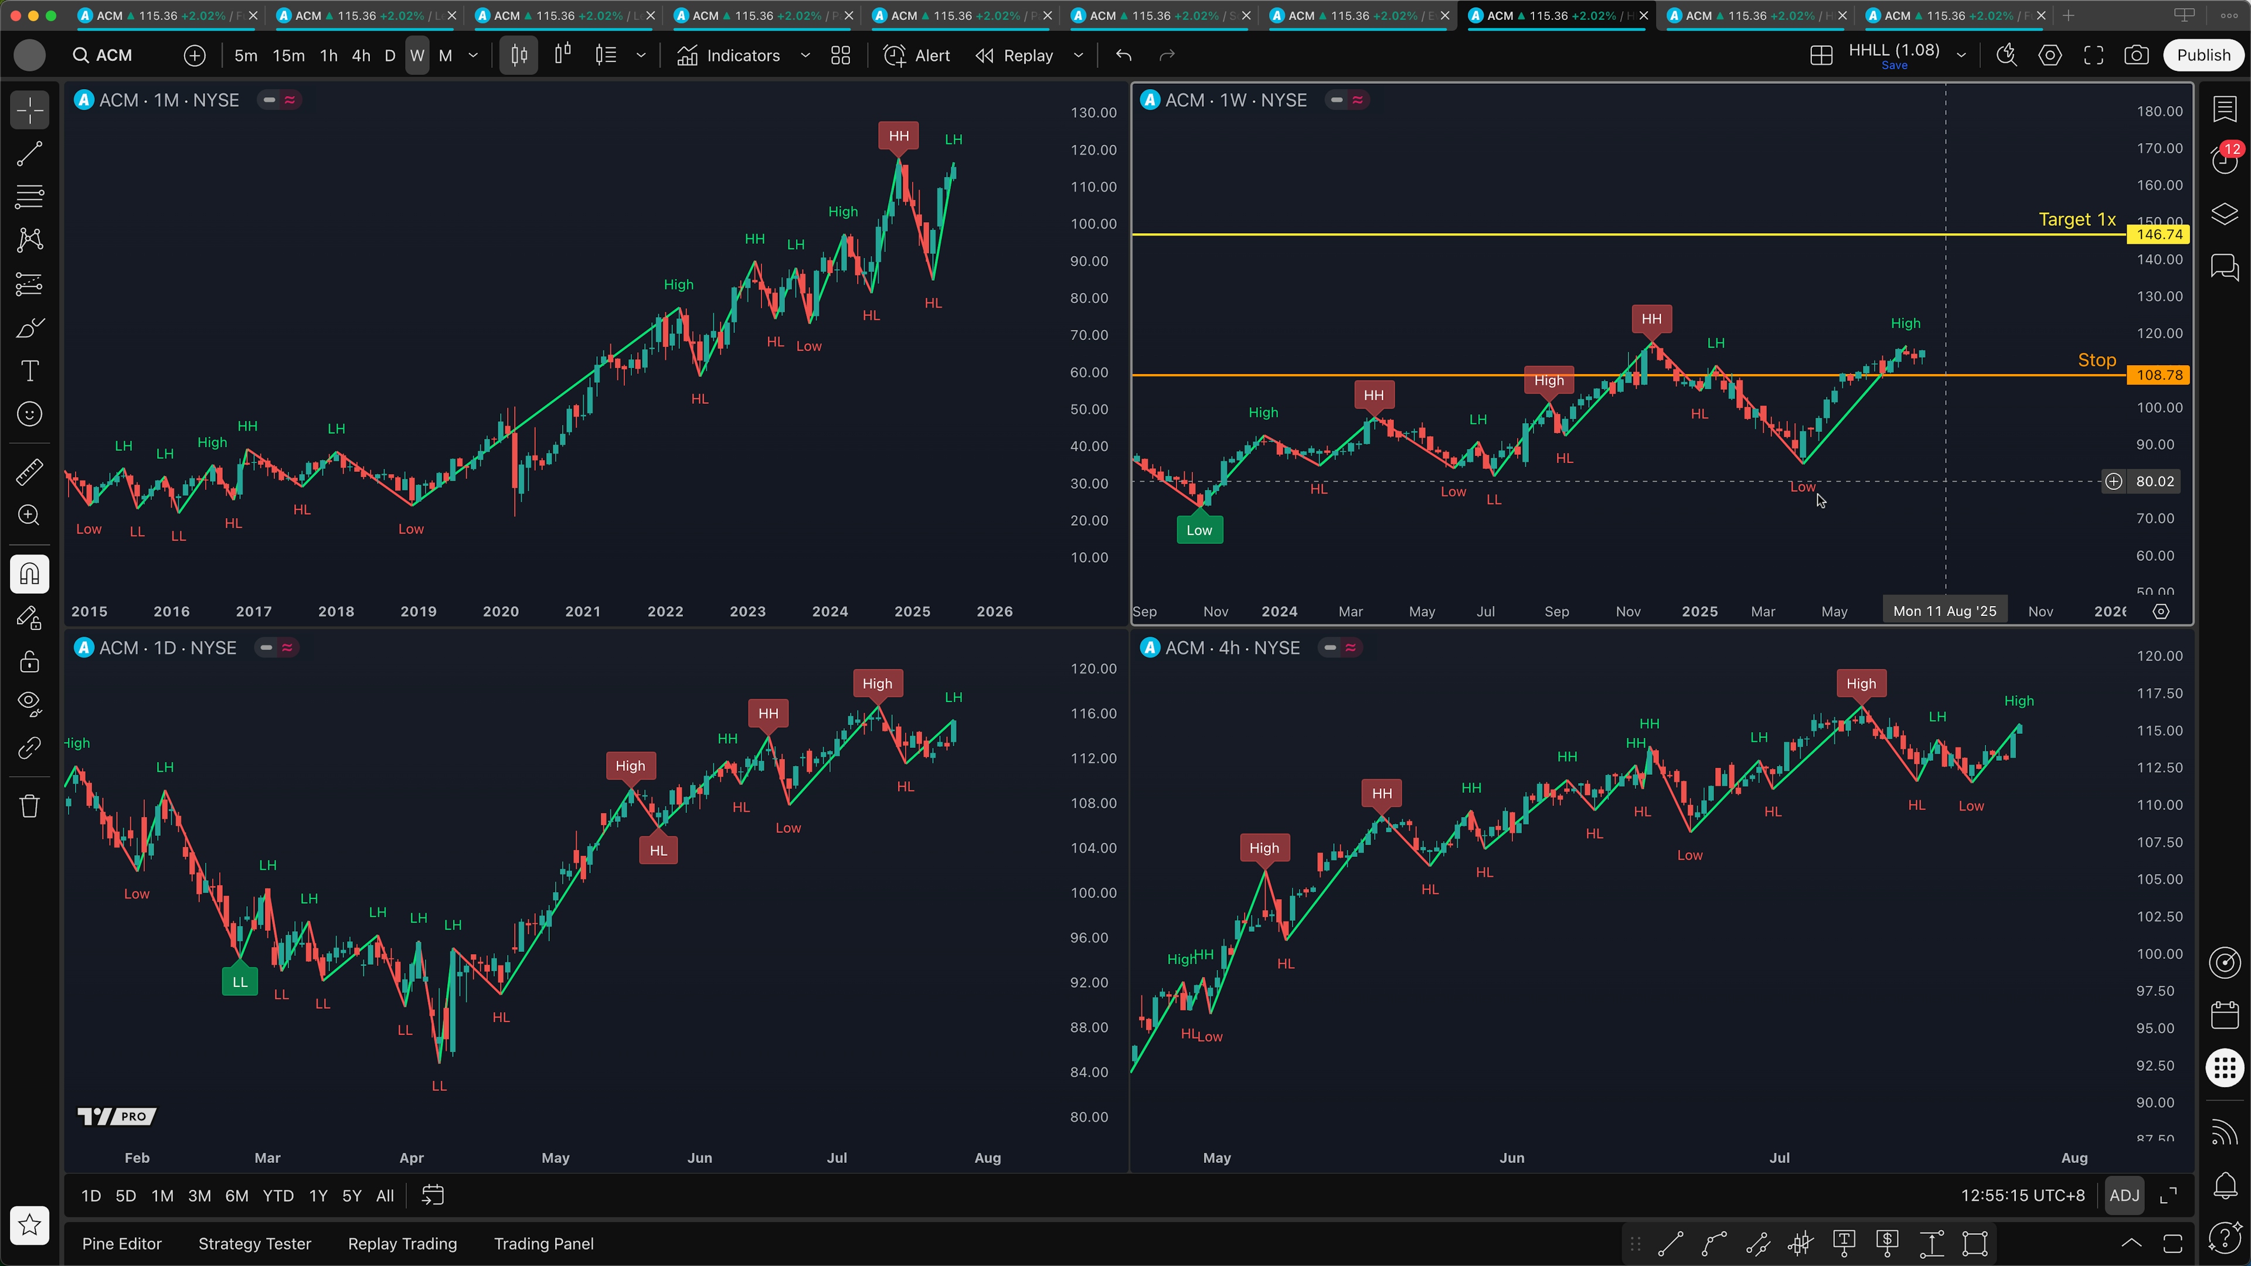Remove objects with the trash icon

pyautogui.click(x=30, y=805)
